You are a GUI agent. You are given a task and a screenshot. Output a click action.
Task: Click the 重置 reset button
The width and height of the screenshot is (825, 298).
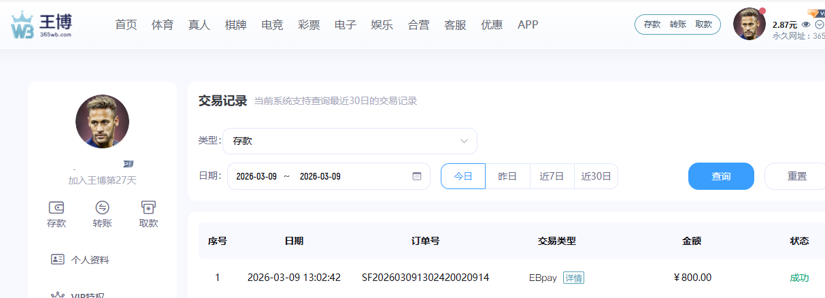[796, 176]
